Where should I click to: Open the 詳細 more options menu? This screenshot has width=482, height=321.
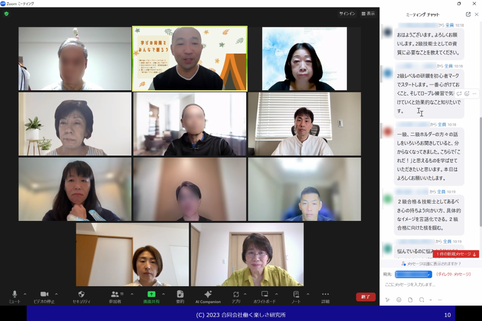325,296
